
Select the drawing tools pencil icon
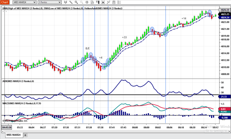click(x=71, y=2)
